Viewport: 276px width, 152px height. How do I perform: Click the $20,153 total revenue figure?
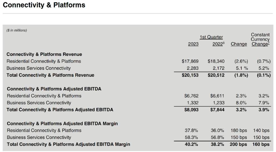[190, 75]
